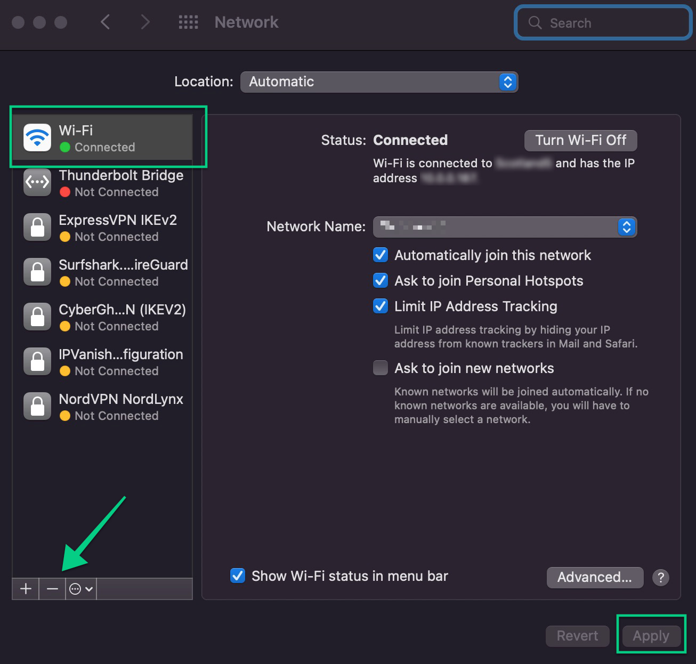This screenshot has width=696, height=664.
Task: Click the CyberGhost IKEV2 lock icon
Action: coord(37,317)
